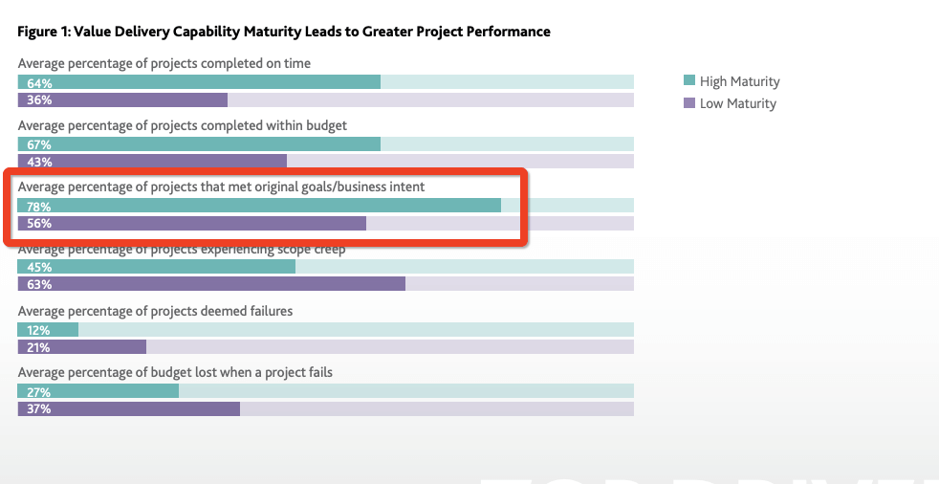Click the Low Maturity legend color swatch
The height and width of the screenshot is (484, 939).
point(689,103)
